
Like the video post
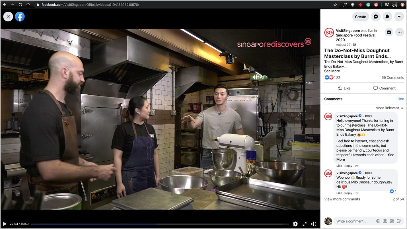tap(344, 88)
